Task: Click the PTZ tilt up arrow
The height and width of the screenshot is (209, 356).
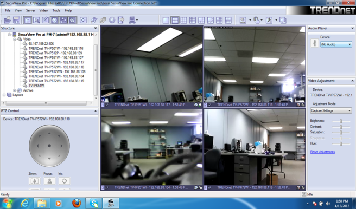Action: [49, 134]
